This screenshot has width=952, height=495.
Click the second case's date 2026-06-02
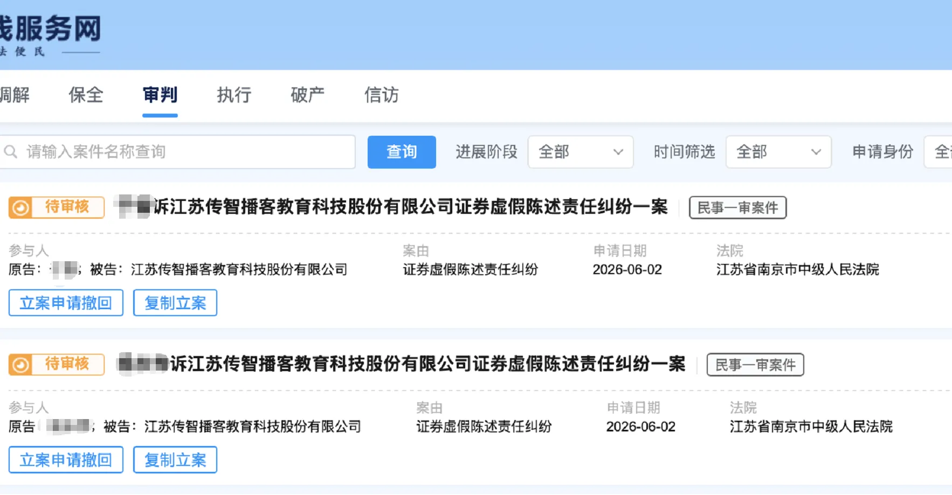coord(640,427)
